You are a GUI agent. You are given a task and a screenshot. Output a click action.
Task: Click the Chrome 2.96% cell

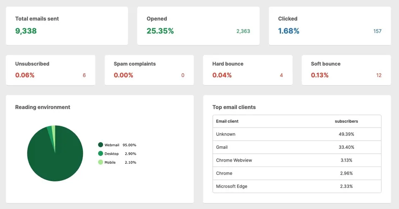pyautogui.click(x=346, y=173)
